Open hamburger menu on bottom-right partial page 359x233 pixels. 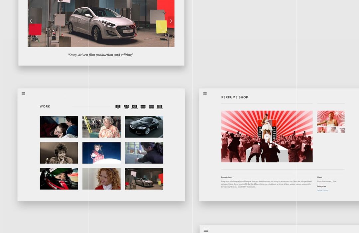tap(206, 230)
